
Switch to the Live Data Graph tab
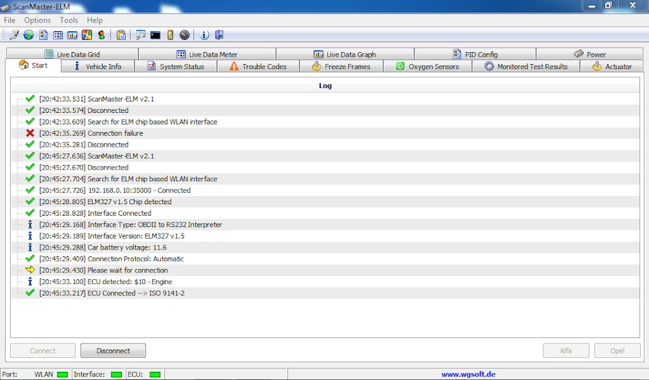coord(345,54)
